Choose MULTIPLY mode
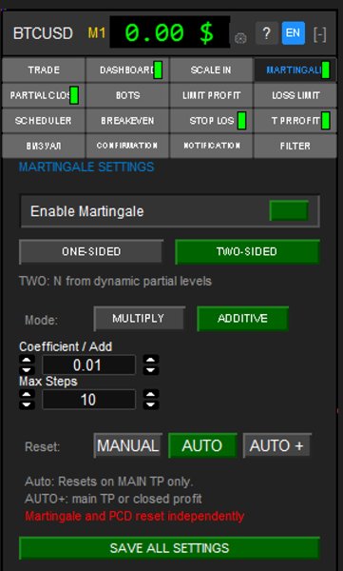 coord(139,319)
